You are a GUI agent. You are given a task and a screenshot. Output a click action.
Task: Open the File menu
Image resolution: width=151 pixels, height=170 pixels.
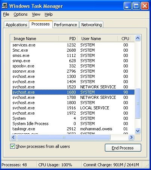[6, 14]
